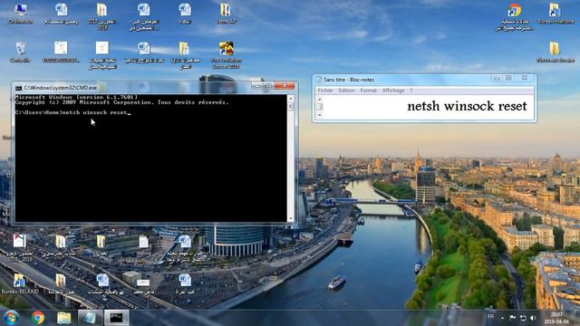Screen dimensions: 580x326
Task: Open the Action Center flag icon
Action: point(512,318)
